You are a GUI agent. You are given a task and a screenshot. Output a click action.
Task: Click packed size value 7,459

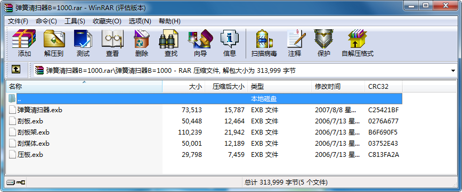236,155
